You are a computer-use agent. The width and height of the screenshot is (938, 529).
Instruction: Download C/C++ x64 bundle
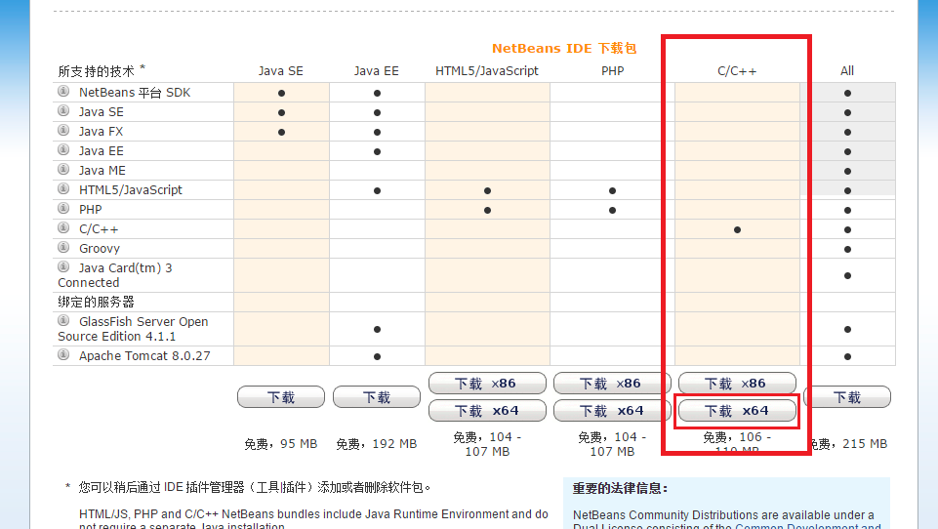(737, 411)
